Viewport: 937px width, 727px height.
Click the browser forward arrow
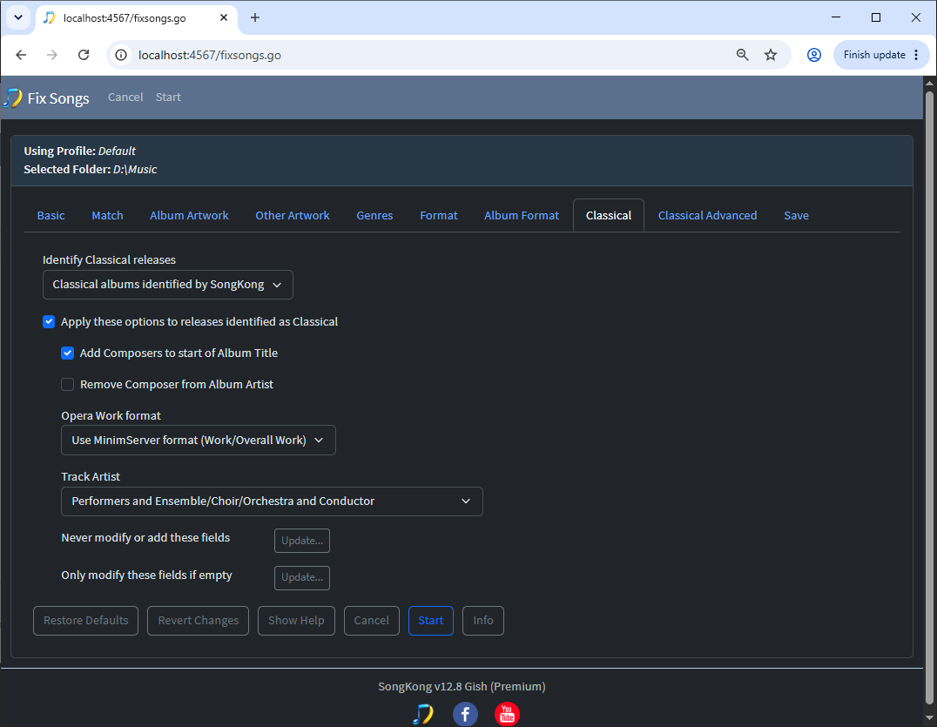coord(52,55)
